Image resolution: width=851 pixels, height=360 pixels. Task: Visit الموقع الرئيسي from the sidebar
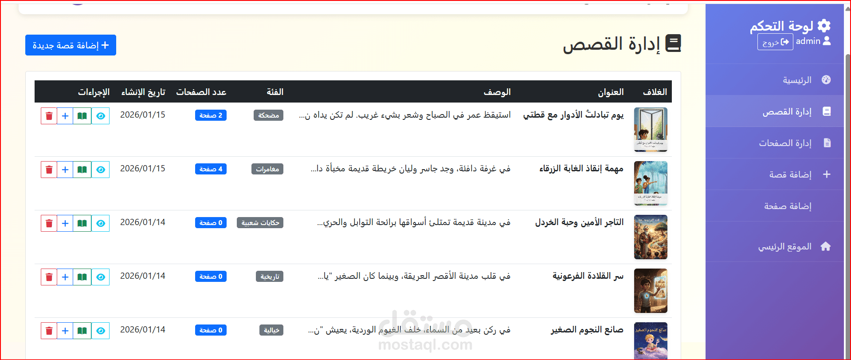775,246
